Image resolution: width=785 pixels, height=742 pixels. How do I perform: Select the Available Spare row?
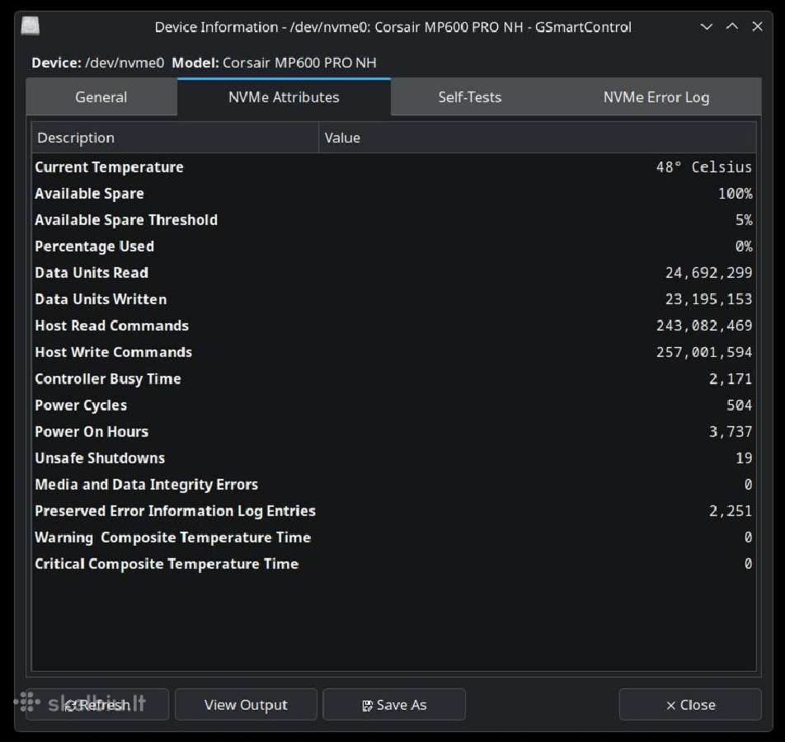[393, 193]
